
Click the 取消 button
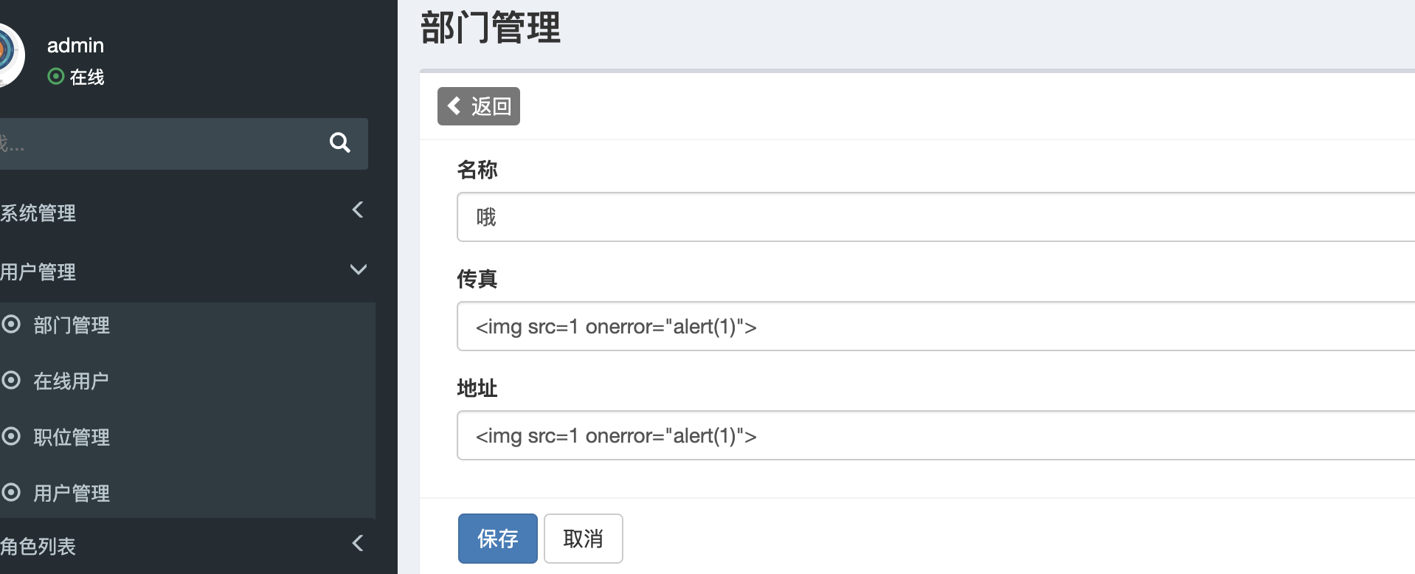pos(583,539)
